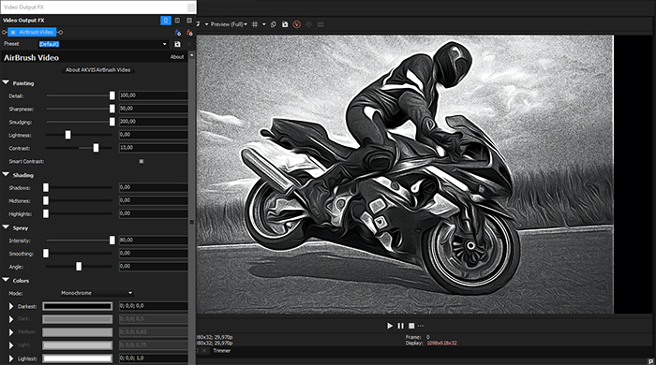Image resolution: width=656 pixels, height=365 pixels.
Task: Expand the Medium color settings
Action: 11,332
